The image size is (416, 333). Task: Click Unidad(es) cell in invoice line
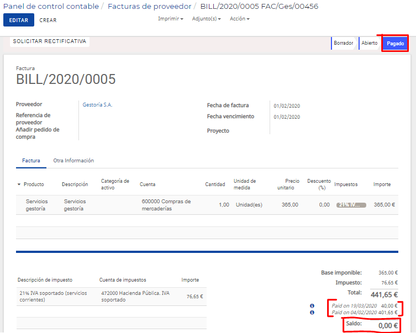pyautogui.click(x=249, y=205)
